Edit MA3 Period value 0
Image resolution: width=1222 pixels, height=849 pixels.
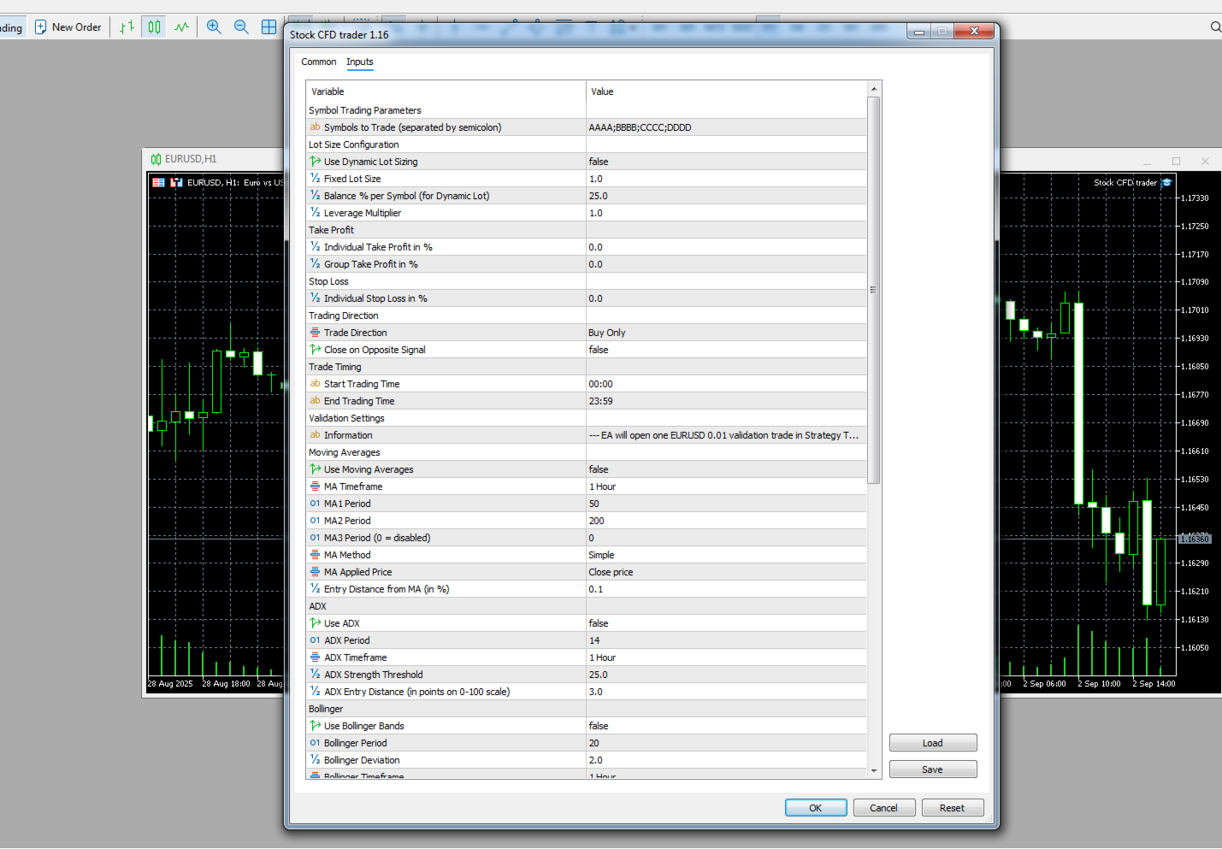point(726,538)
